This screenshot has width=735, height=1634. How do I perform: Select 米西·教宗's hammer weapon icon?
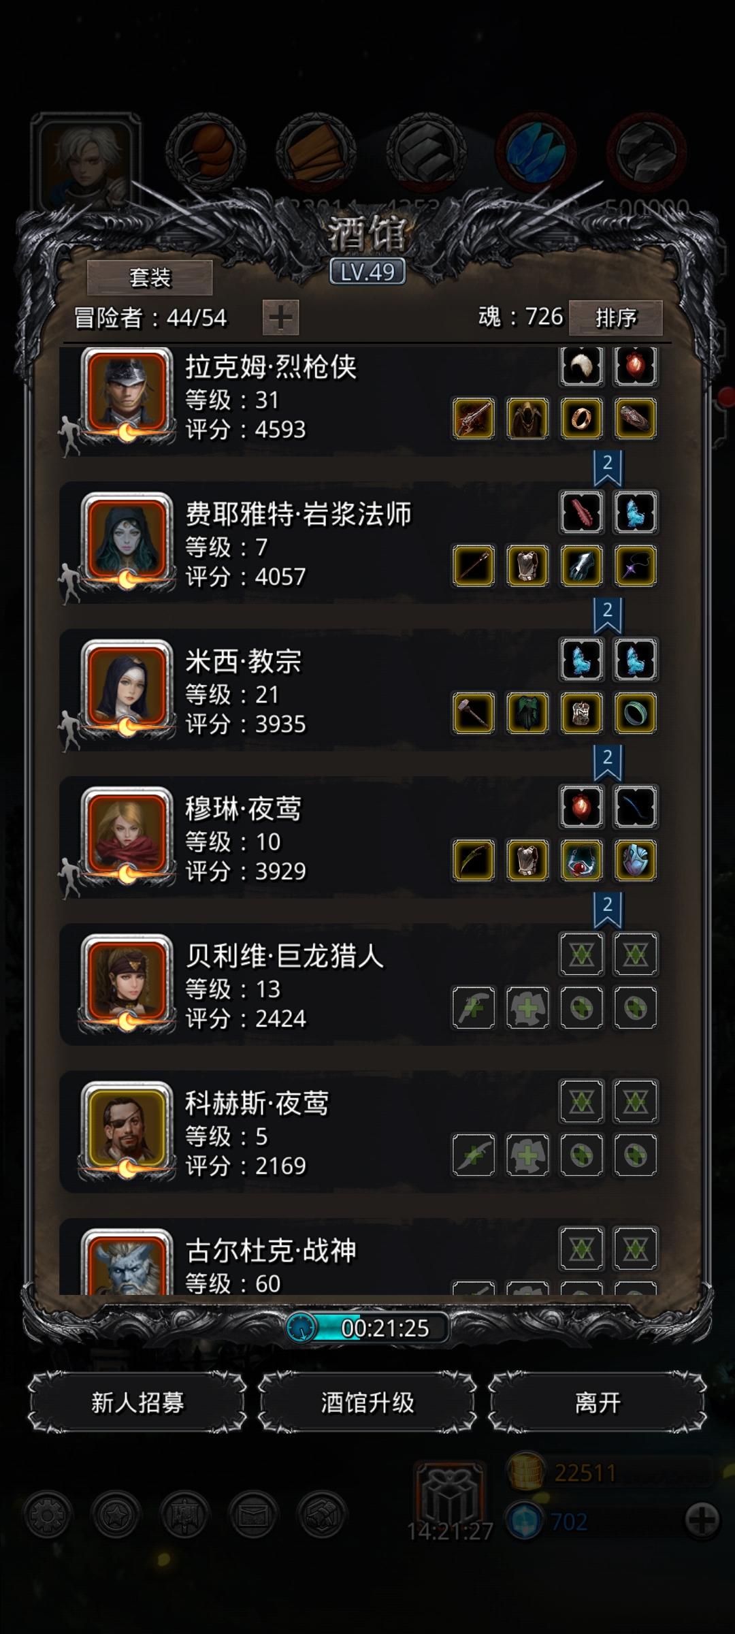[474, 713]
